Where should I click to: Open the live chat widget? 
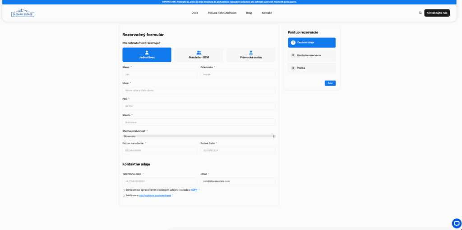pos(456,223)
